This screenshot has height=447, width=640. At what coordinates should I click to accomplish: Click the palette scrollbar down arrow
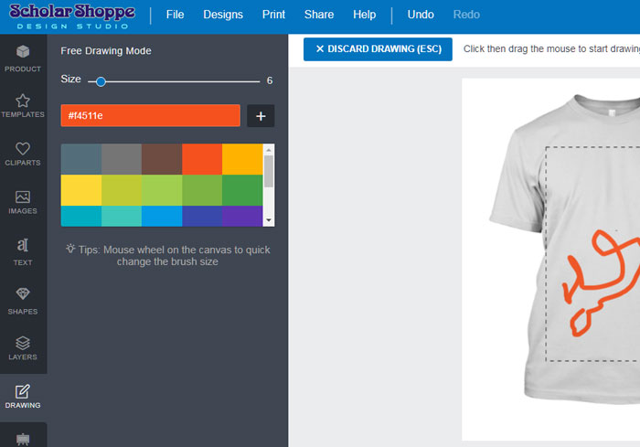[269, 220]
